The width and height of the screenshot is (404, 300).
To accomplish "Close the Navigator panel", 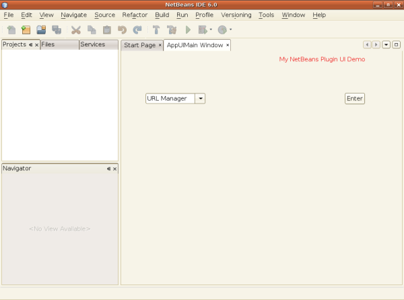I will click(x=114, y=169).
